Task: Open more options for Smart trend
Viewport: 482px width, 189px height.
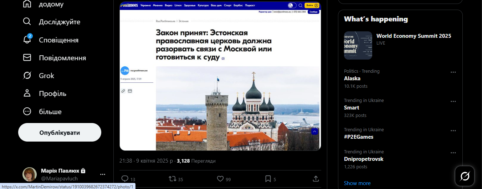Action: click(453, 101)
